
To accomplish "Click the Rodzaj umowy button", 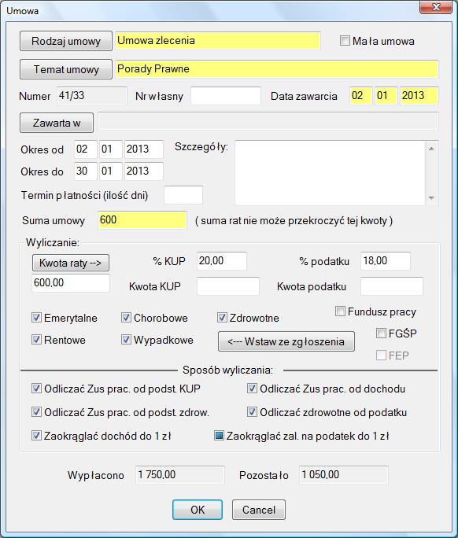I will 66,41.
